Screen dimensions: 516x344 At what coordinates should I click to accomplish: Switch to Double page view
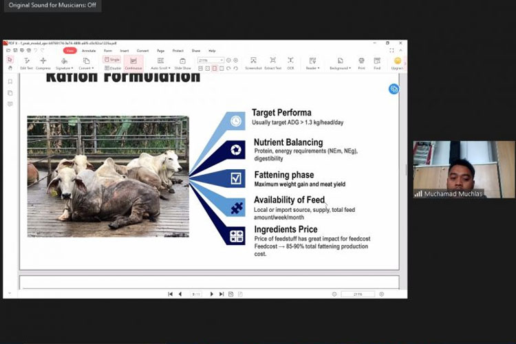click(112, 68)
